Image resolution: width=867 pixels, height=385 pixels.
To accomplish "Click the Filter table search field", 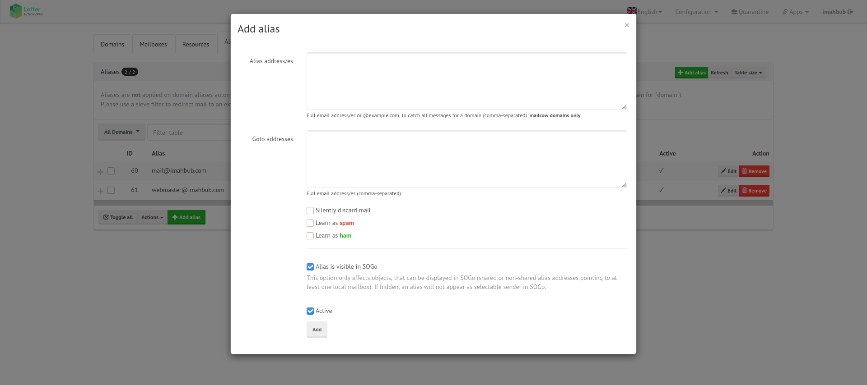I will point(190,133).
